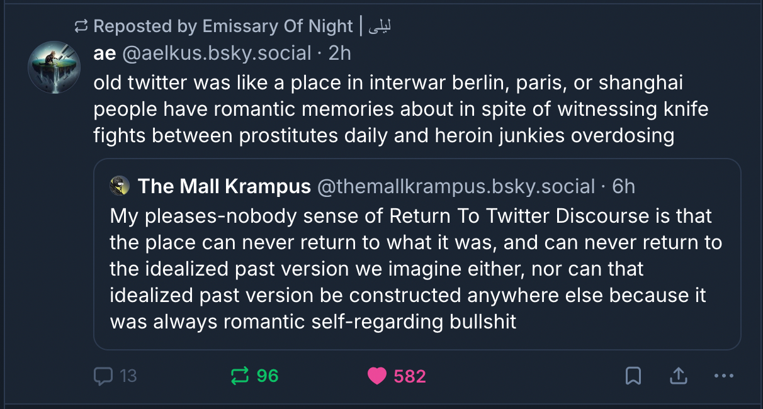Screen dimensions: 763x409
Task: Open the @aelkus.bsky.social handle
Action: click(216, 53)
